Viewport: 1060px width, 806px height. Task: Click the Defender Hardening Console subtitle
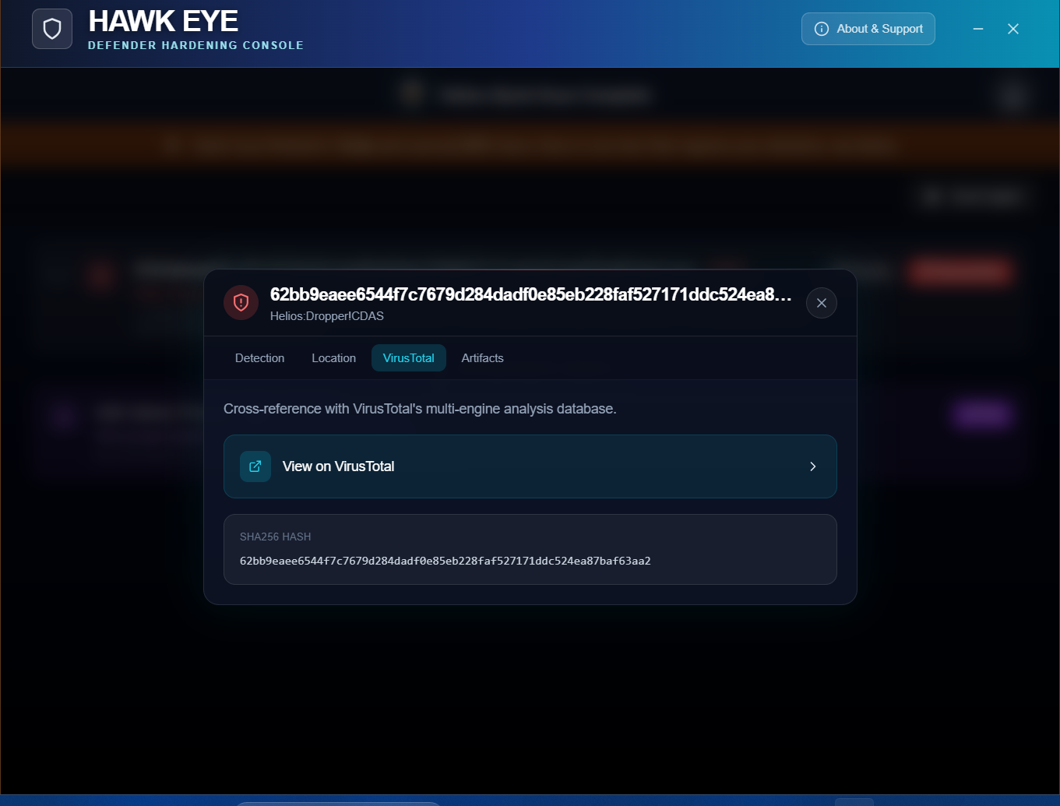click(196, 45)
